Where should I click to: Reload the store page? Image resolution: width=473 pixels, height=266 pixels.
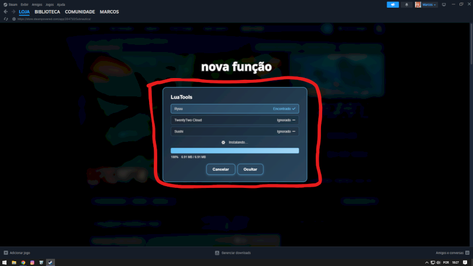pos(6,19)
